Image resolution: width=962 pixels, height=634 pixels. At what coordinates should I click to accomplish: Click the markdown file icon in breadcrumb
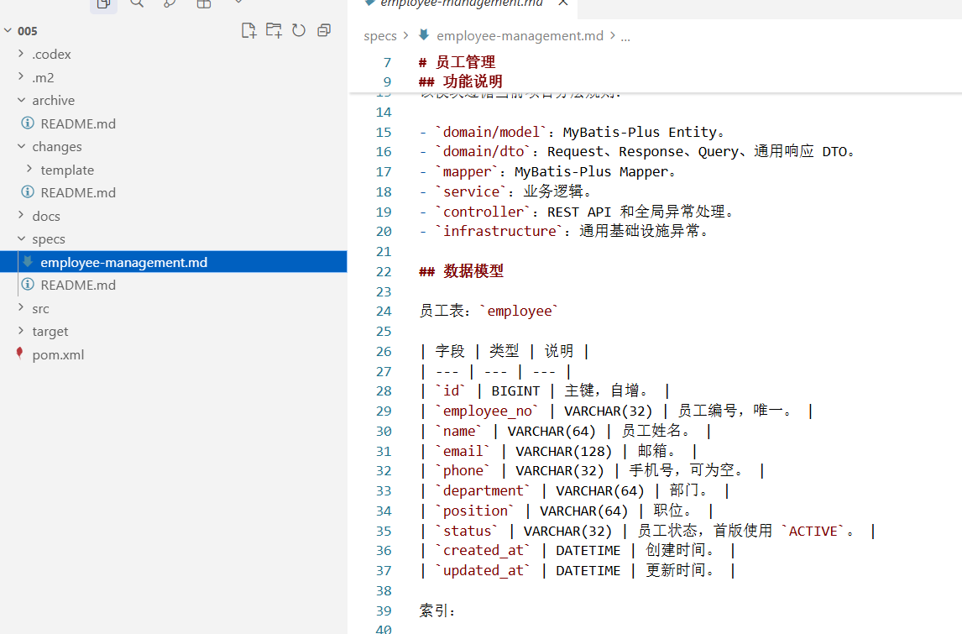423,35
